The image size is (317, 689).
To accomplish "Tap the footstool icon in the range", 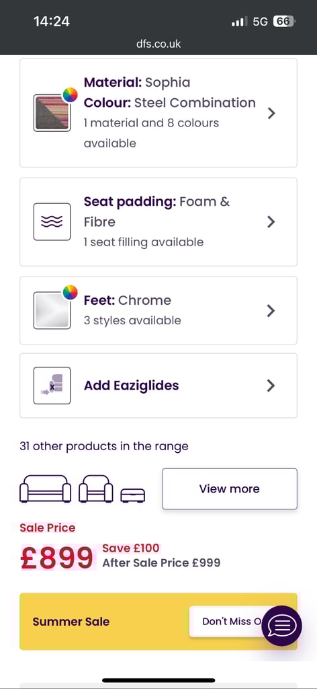I will point(133,495).
